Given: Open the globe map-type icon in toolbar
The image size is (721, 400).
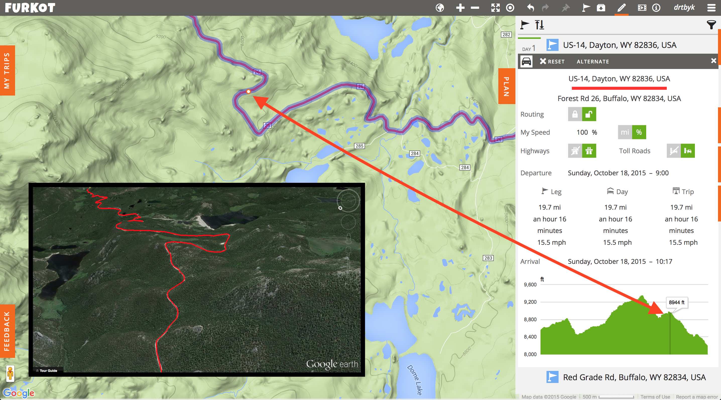Looking at the screenshot, I should click(440, 8).
